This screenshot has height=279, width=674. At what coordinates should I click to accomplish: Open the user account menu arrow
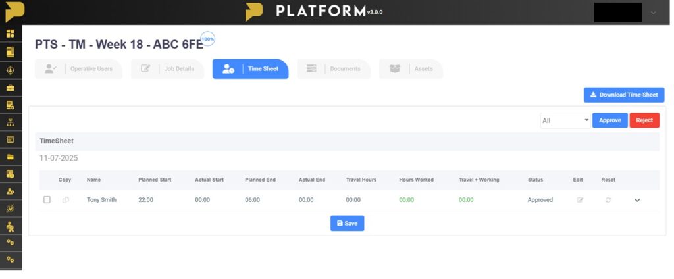click(653, 13)
